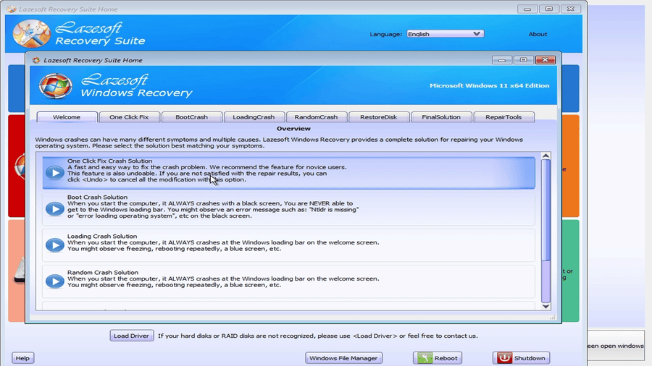This screenshot has height=366, width=652.
Task: Open the Help button
Action: click(x=22, y=358)
